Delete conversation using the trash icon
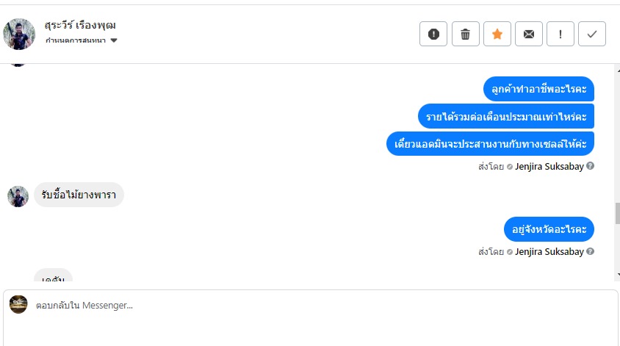The height and width of the screenshot is (346, 620). coord(465,34)
